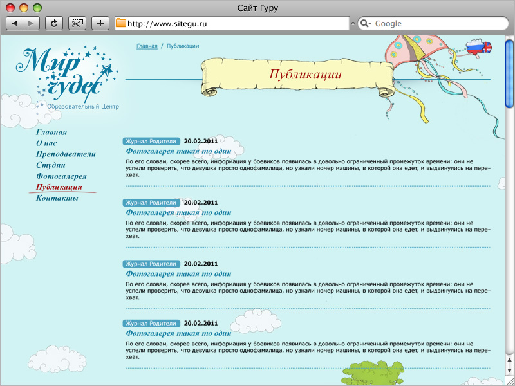Add a bookmark with the plus button
This screenshot has width=515, height=386.
click(100, 23)
